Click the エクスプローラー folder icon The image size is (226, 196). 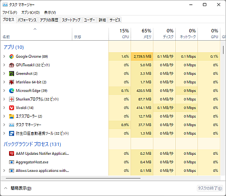coord(12,116)
